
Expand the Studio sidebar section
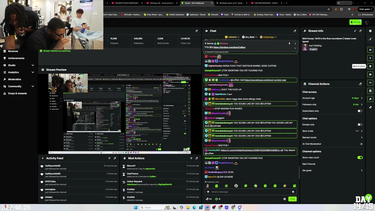pyautogui.click(x=19, y=65)
